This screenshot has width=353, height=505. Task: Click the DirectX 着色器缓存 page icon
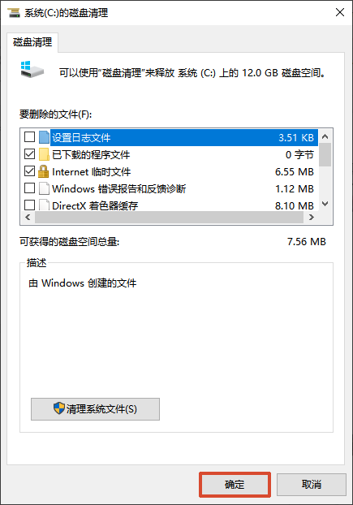click(44, 205)
